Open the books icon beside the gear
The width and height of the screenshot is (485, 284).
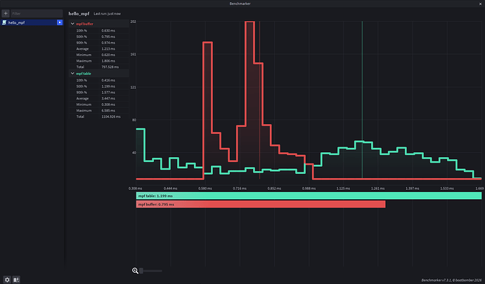pos(16,280)
